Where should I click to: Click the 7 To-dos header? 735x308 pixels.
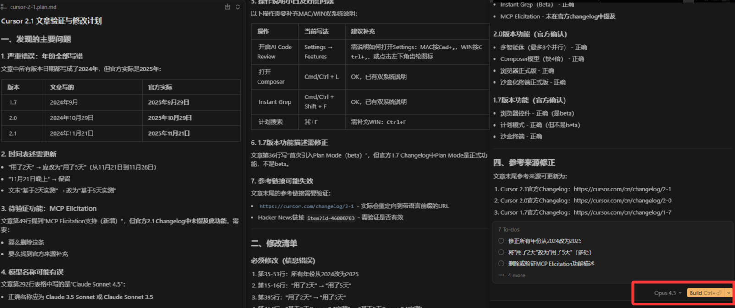click(509, 229)
